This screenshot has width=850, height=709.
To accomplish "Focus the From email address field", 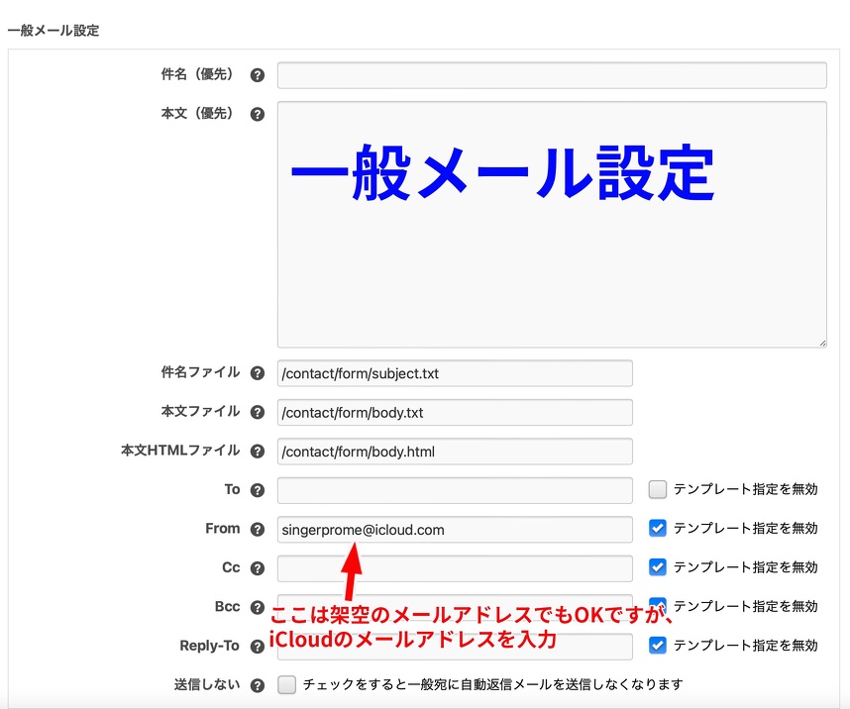I will [455, 530].
